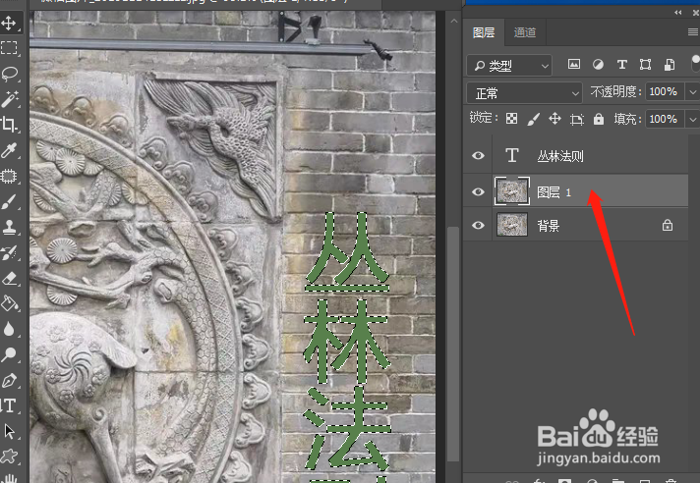This screenshot has height=483, width=700.
Task: Click the 背景 layer thumbnail
Action: (512, 225)
